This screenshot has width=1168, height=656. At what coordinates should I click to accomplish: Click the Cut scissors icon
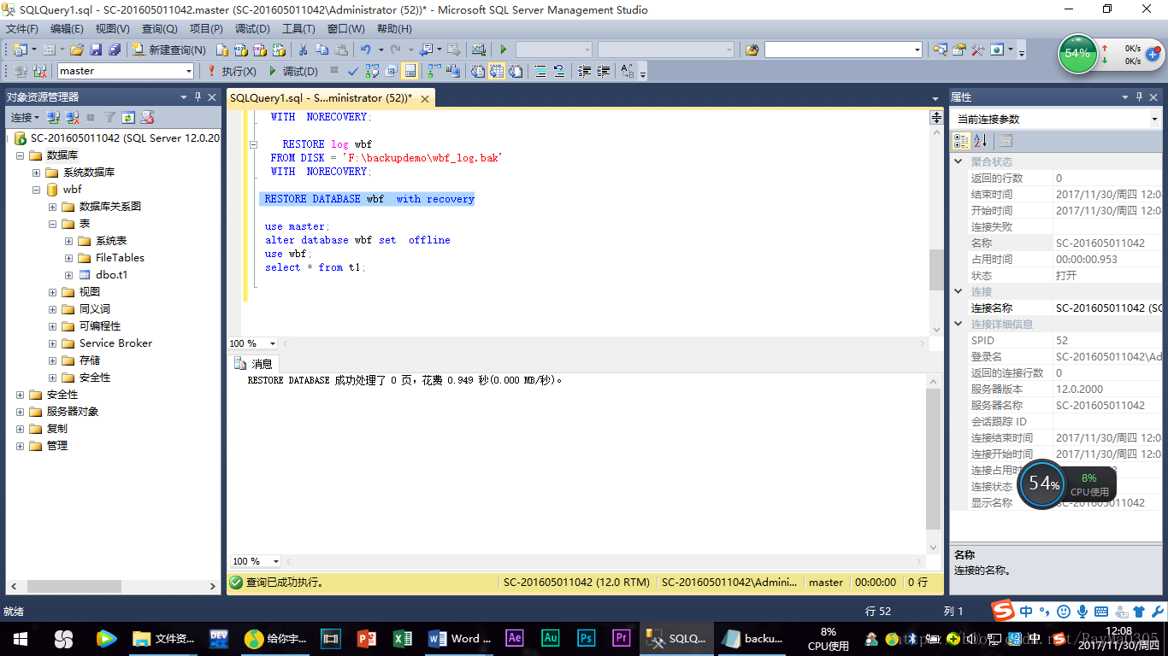[x=303, y=50]
